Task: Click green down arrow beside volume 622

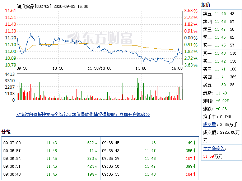Action: (96, 143)
